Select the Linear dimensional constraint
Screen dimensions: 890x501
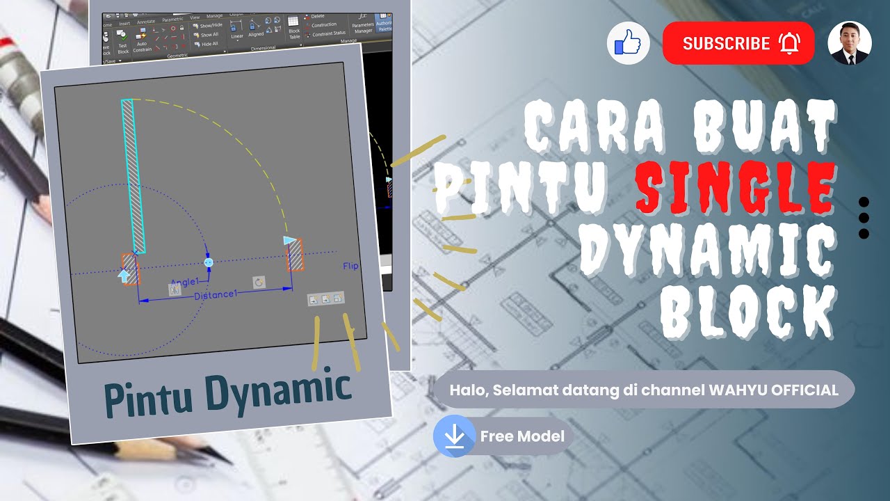pyautogui.click(x=236, y=29)
